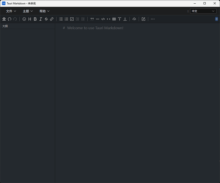Viewport: 220px width, 183px height.
Task: Open more toolbar options (ellipsis)
Action: coord(153,19)
